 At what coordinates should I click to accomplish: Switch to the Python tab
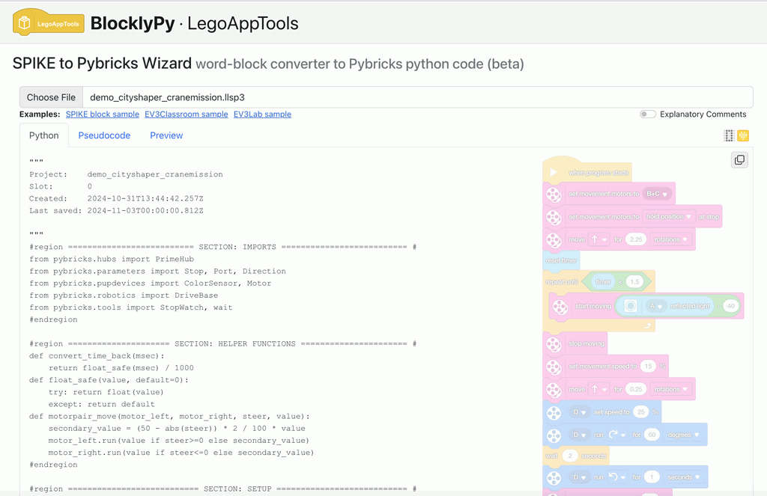[x=43, y=135]
